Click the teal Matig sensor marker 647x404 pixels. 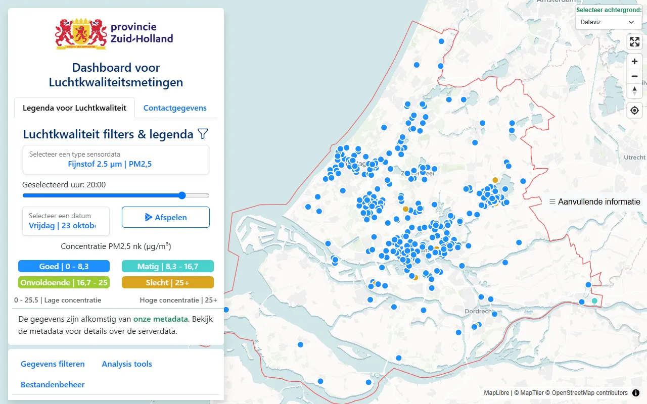(x=594, y=300)
